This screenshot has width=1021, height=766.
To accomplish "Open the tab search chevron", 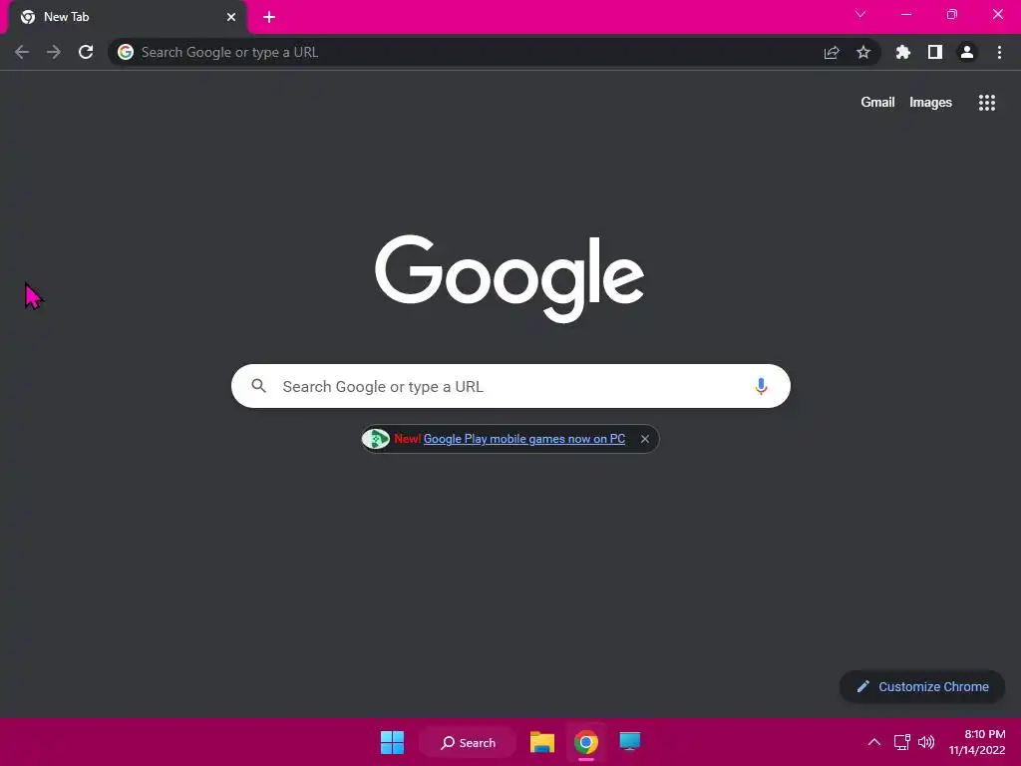I will (860, 14).
